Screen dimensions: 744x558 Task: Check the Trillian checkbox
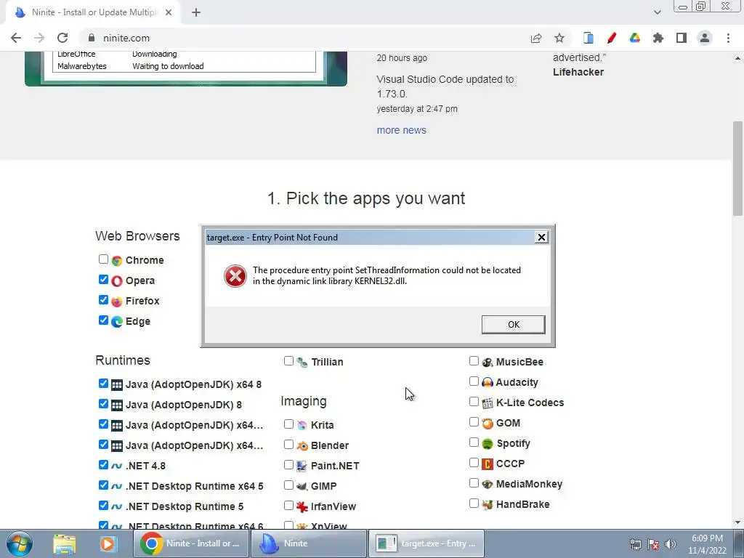(x=288, y=361)
